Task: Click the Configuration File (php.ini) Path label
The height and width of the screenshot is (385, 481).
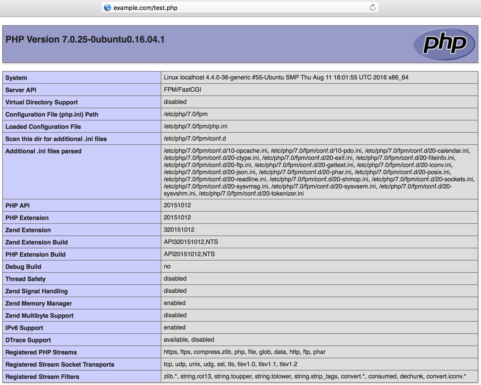Action: 52,114
